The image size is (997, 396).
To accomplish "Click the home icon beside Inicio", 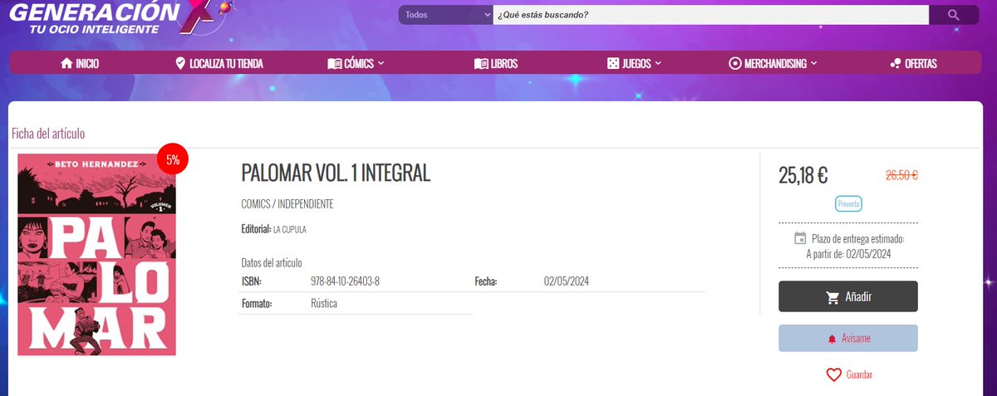I will pyautogui.click(x=66, y=63).
